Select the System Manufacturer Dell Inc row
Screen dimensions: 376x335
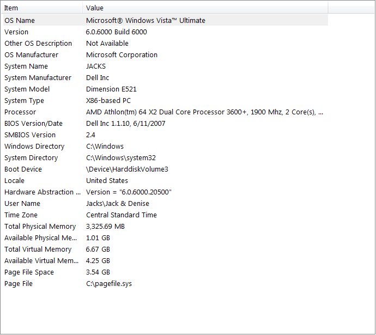166,78
